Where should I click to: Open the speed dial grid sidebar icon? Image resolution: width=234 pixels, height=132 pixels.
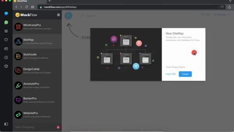point(6,31)
